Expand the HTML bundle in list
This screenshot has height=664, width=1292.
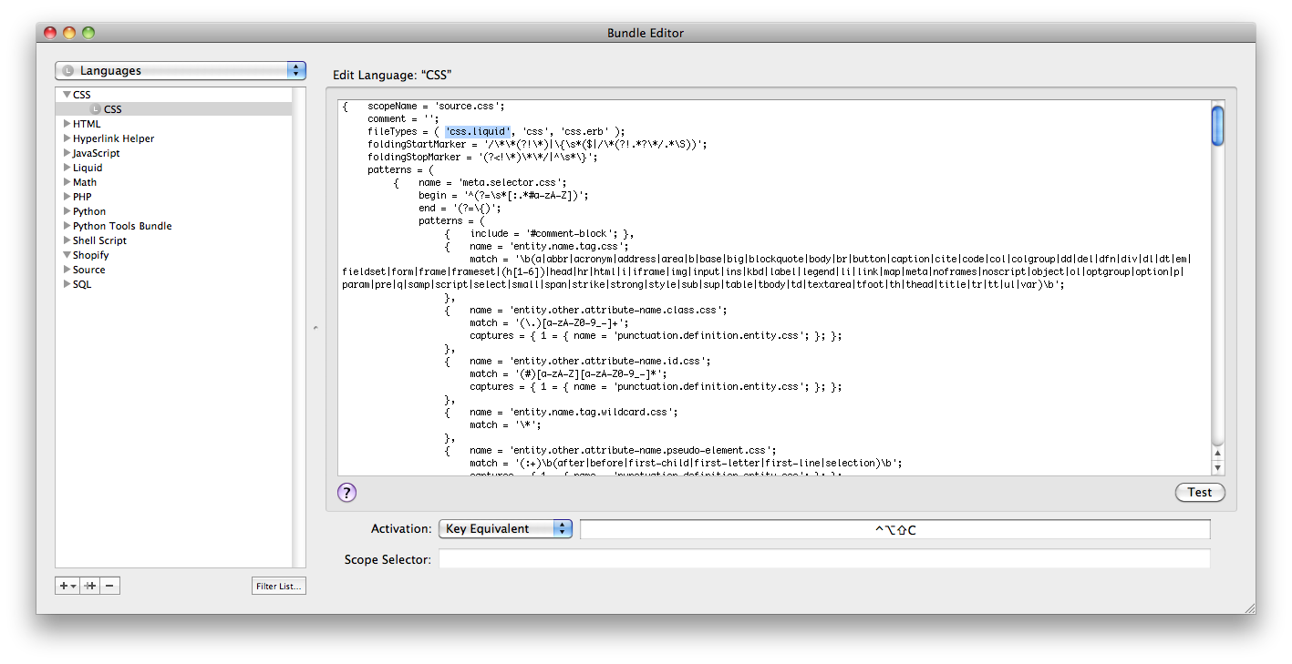(67, 124)
